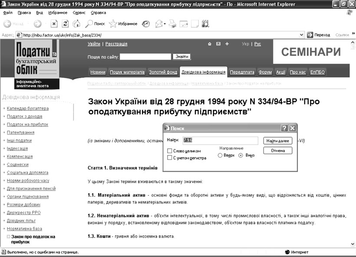The width and height of the screenshot is (356, 257).
Task: Expand the address bar dropdown arrow
Action: (301, 35)
